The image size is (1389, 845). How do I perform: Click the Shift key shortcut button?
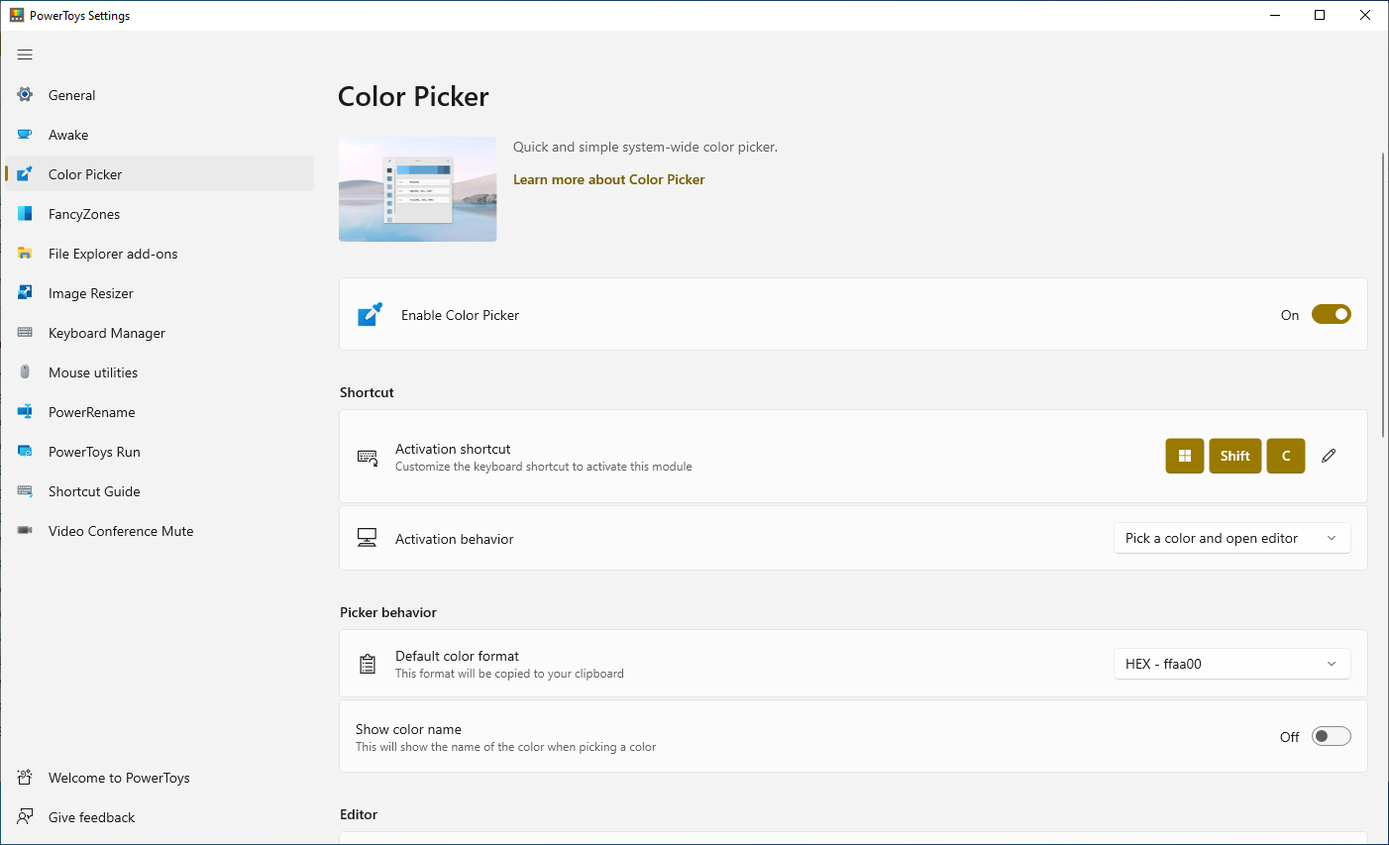1234,456
